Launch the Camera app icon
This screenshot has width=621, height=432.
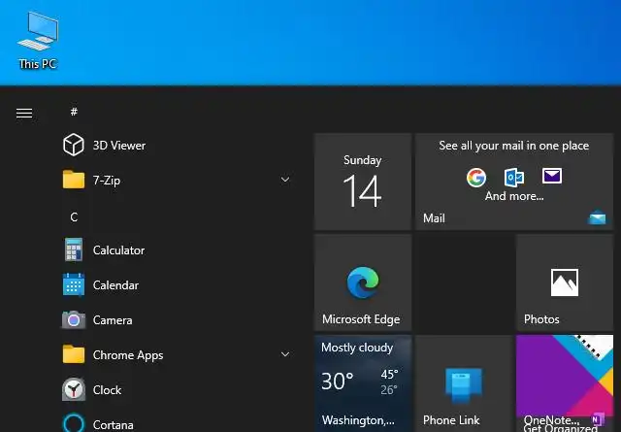74,319
